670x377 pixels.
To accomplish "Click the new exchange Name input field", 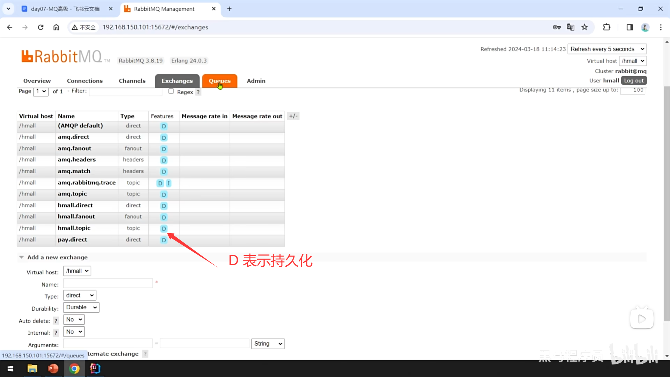I will click(108, 283).
